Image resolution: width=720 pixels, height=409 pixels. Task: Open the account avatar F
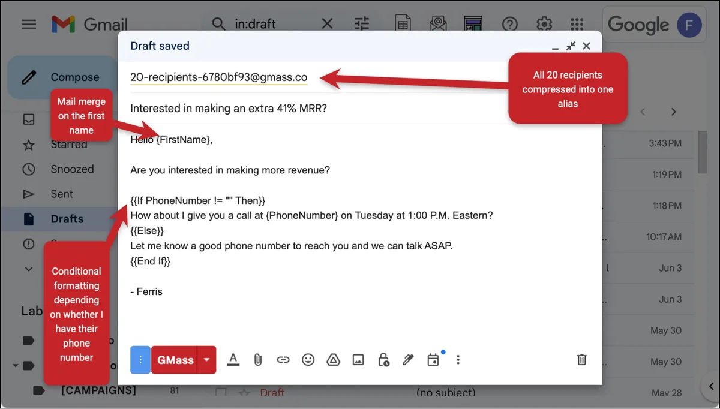click(691, 25)
